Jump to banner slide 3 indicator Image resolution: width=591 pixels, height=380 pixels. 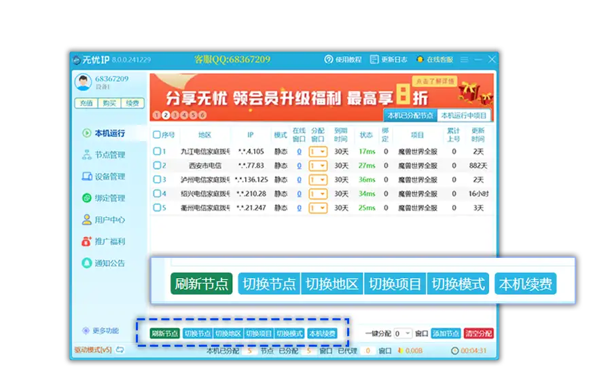[x=175, y=115]
